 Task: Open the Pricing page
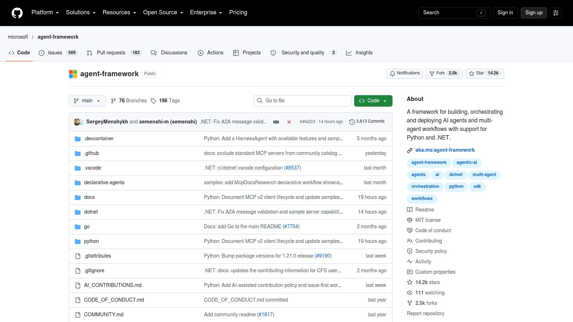[x=238, y=13]
